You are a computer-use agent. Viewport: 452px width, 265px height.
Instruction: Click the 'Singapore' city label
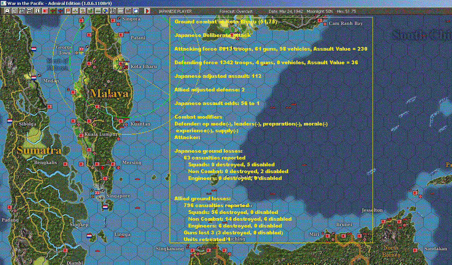[118, 196]
